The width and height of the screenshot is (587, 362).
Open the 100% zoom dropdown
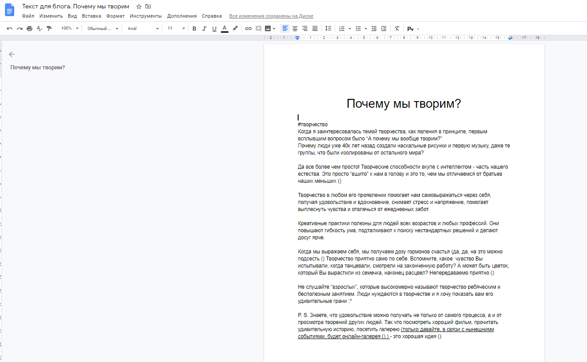(x=70, y=28)
